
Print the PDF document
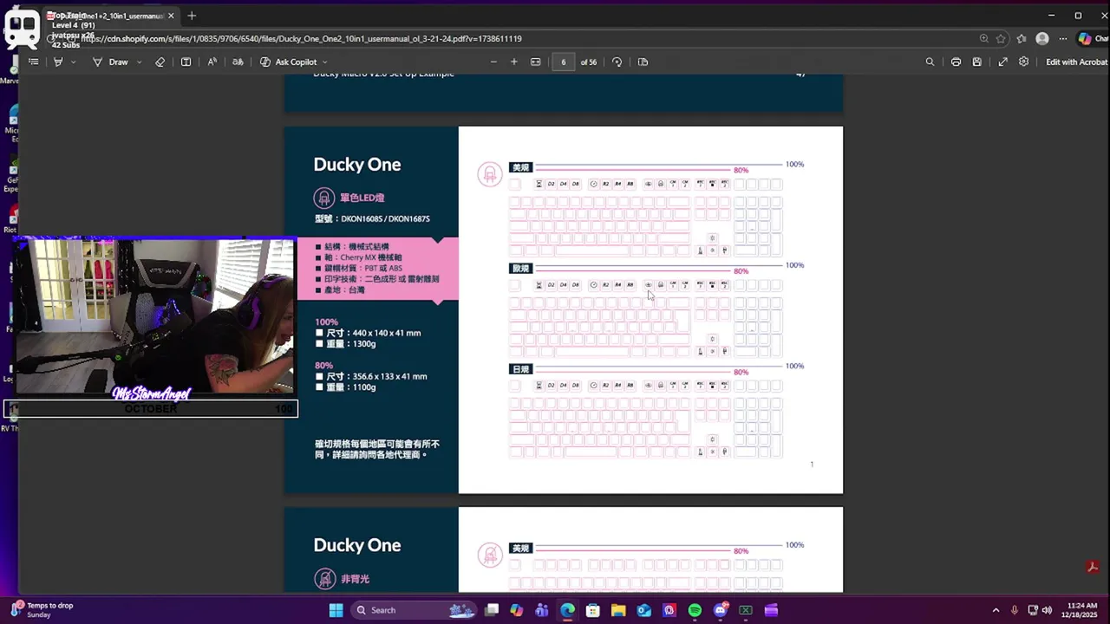coord(956,62)
